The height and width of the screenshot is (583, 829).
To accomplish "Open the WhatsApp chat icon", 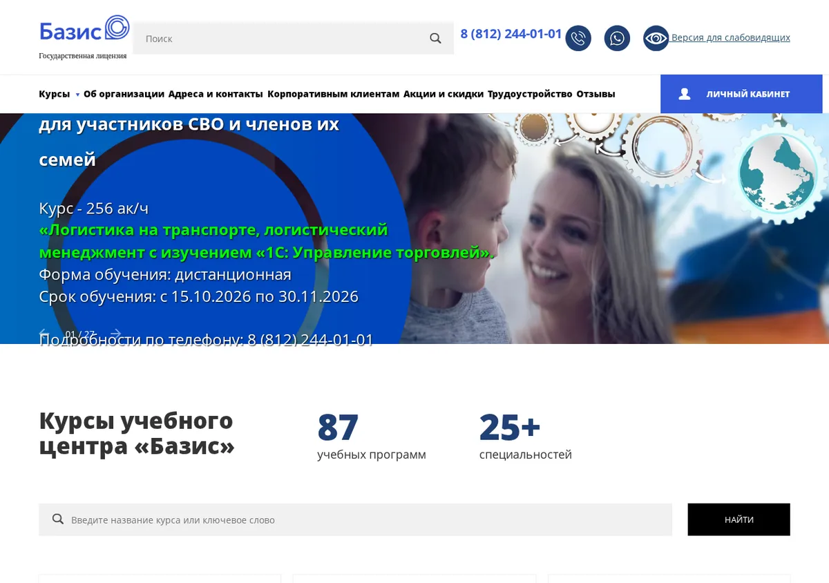I will pyautogui.click(x=617, y=38).
